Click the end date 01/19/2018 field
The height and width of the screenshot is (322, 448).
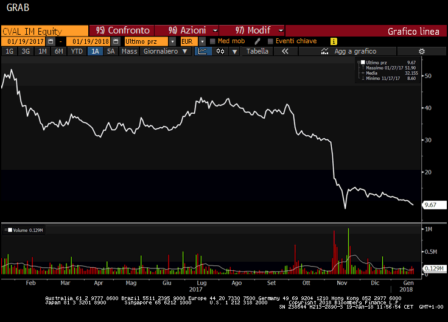point(89,41)
